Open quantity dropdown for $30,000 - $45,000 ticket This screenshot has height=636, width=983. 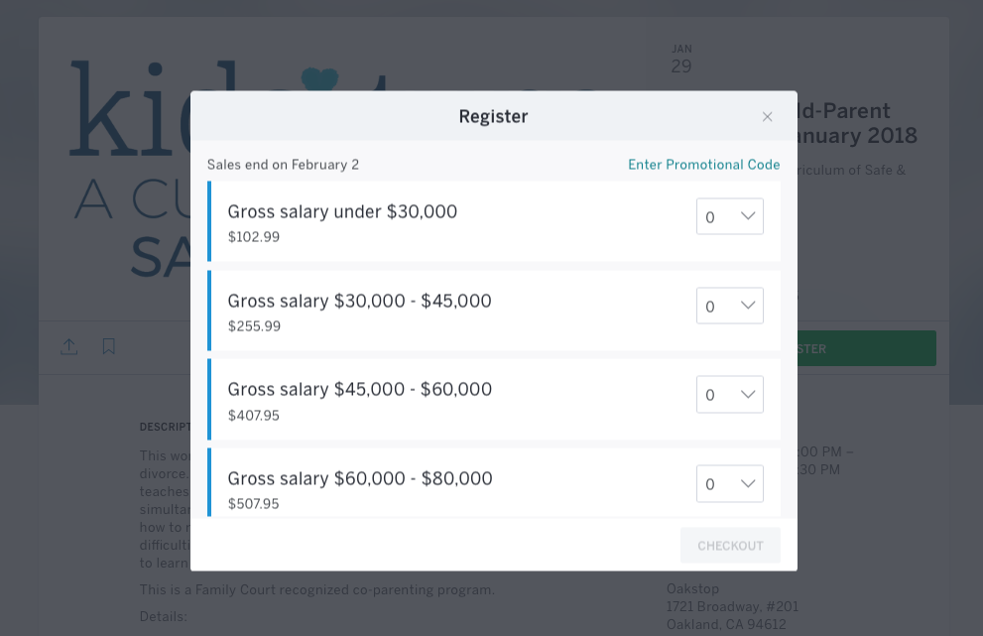coord(729,306)
